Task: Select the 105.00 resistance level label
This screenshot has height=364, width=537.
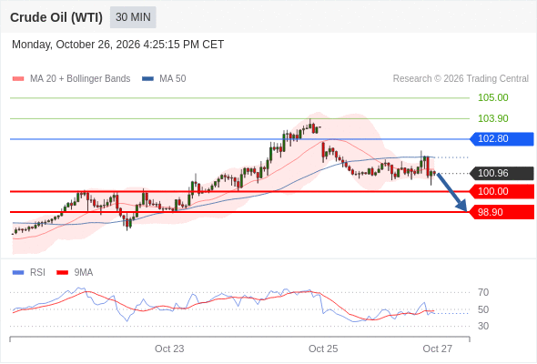Action: 492,97
